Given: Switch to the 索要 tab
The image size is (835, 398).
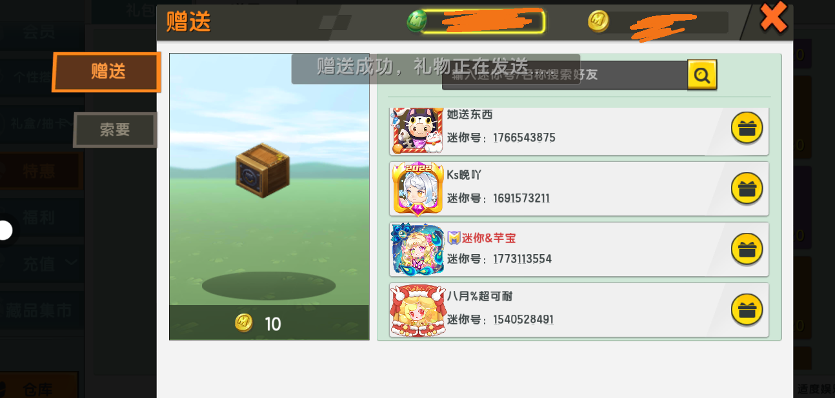Looking at the screenshot, I should [115, 130].
